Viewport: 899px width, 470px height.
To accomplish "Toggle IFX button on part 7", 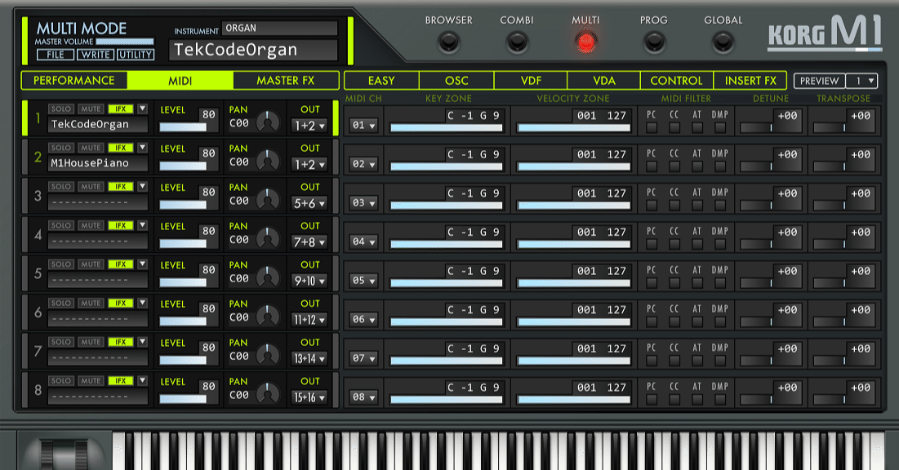I will tap(120, 342).
